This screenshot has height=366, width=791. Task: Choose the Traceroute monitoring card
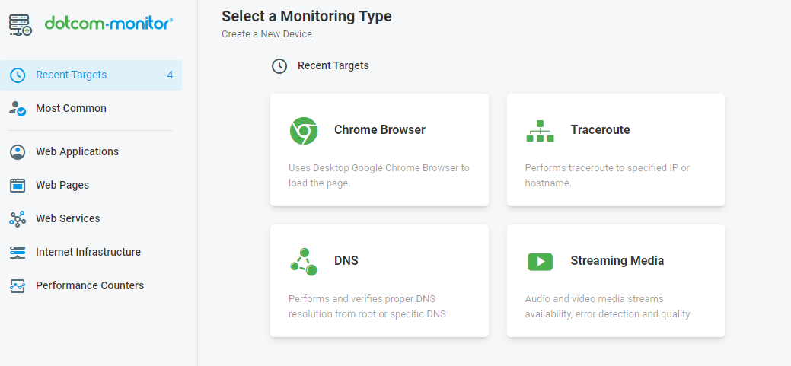615,150
